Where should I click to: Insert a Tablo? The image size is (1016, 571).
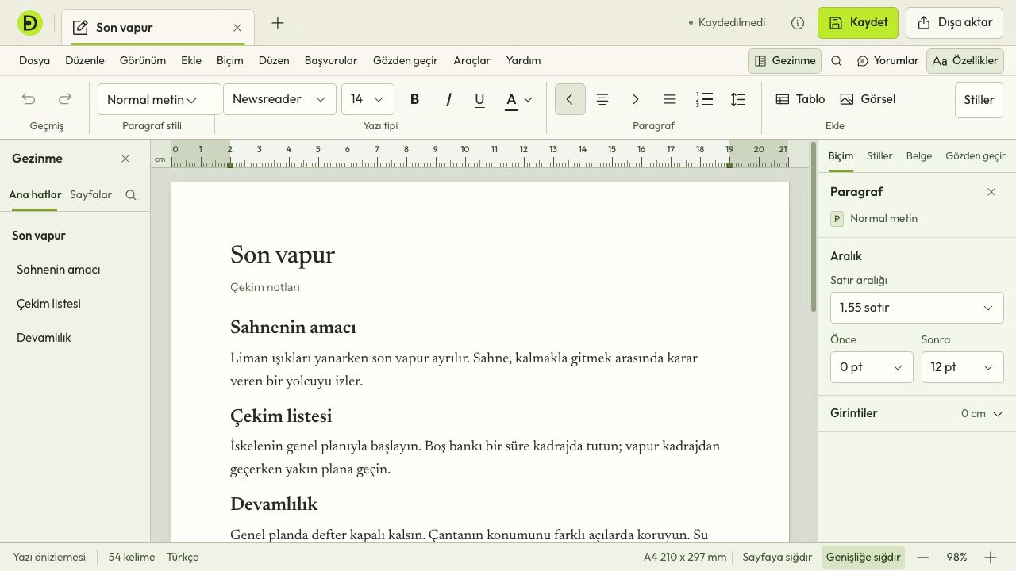point(800,99)
